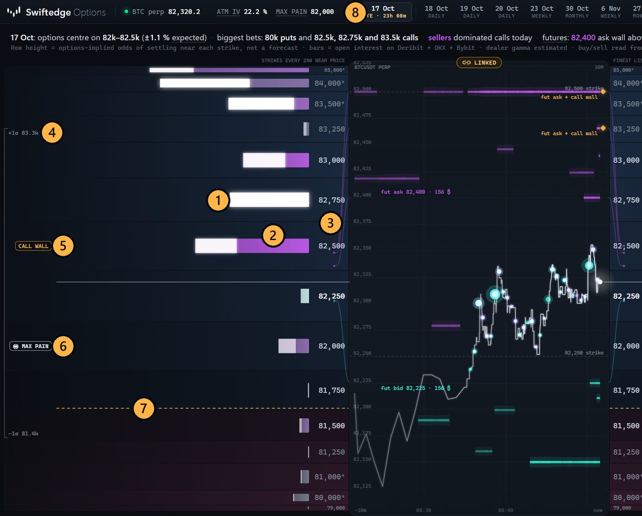This screenshot has height=516, width=642.
Task: Click the '82,250 strike' dashed line label
Action: (584, 353)
